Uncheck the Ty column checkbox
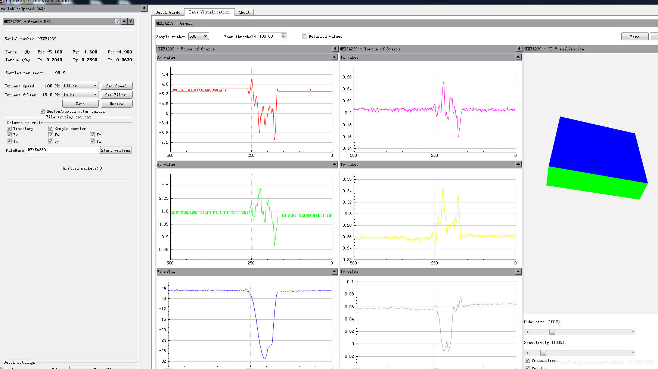The image size is (658, 369). click(51, 141)
